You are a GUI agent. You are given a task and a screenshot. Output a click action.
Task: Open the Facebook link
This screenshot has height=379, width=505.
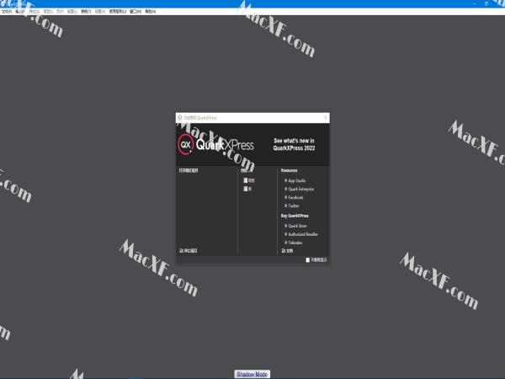tap(295, 198)
